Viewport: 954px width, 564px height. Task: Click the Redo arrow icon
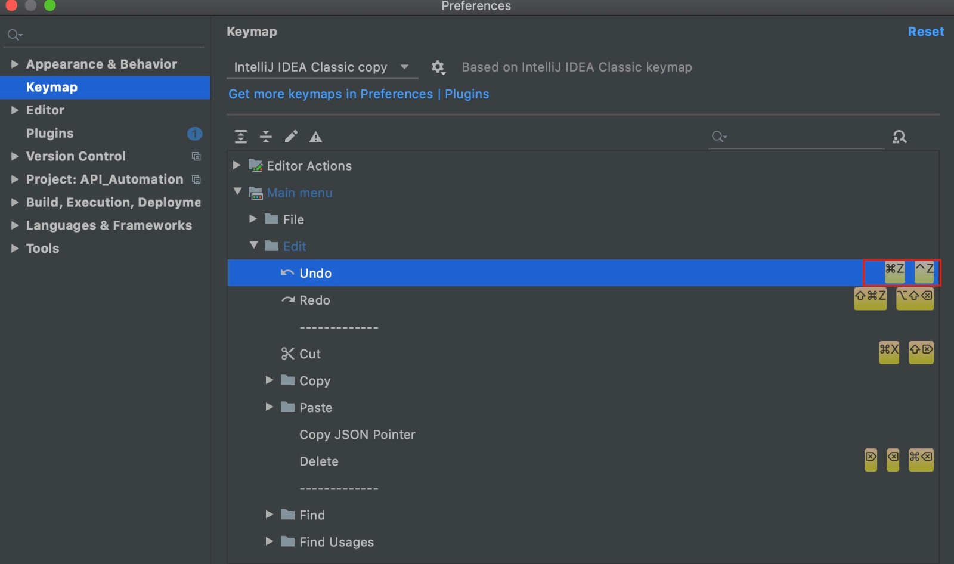tap(288, 300)
